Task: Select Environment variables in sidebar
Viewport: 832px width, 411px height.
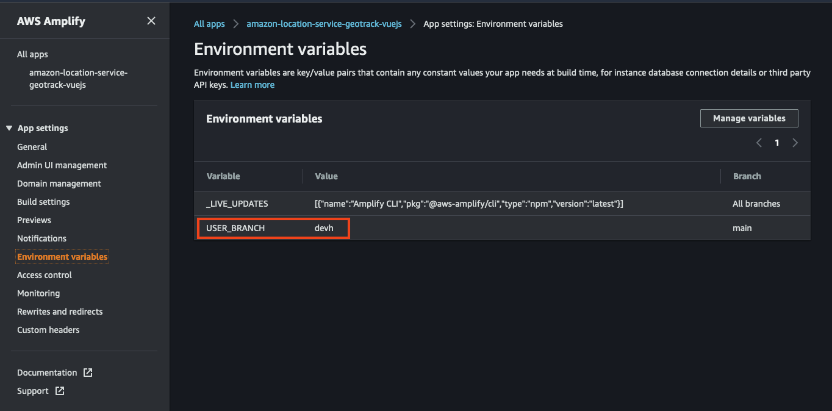Action: click(62, 257)
